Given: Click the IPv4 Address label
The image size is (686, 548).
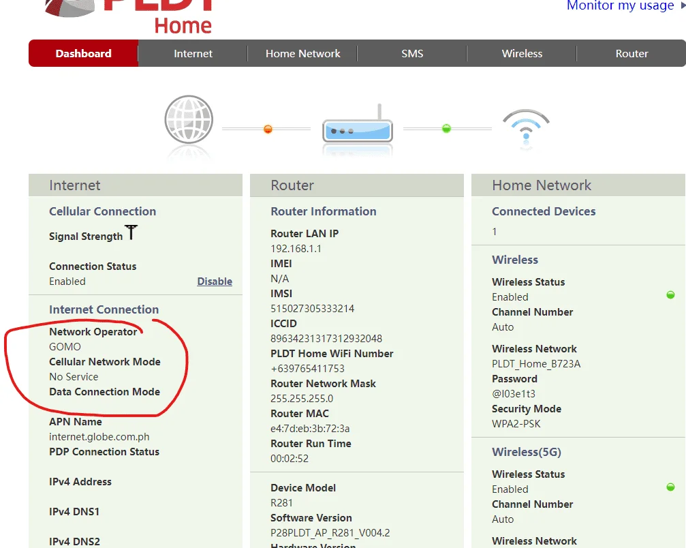Looking at the screenshot, I should pos(80,481).
